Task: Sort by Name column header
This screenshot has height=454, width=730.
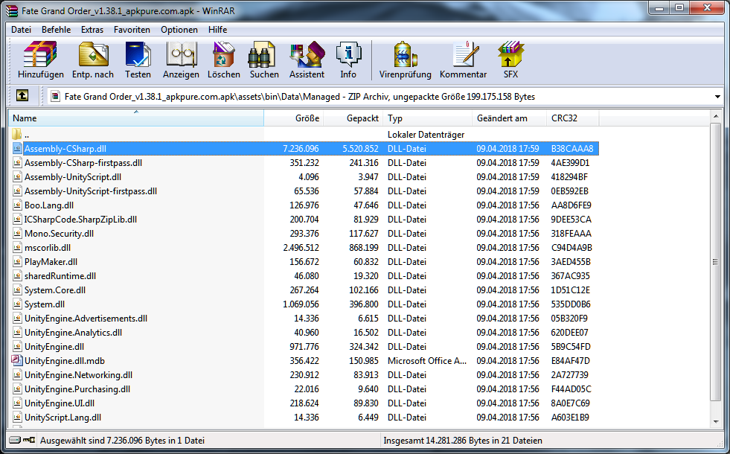Action: (x=136, y=118)
